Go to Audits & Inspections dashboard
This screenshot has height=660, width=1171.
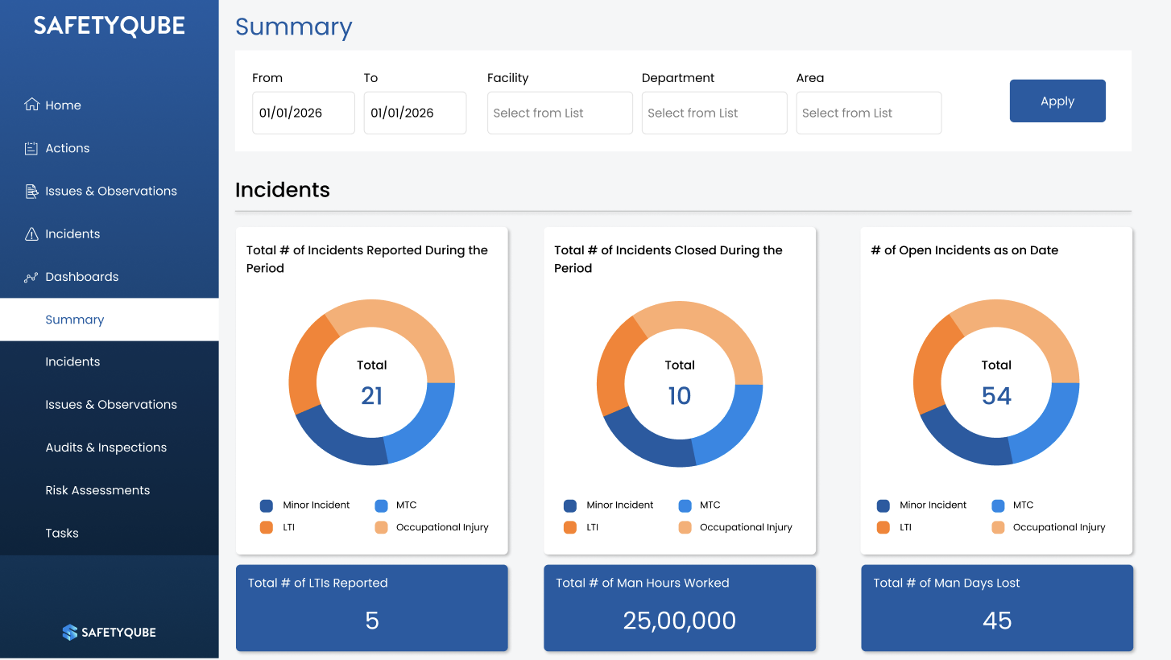tap(106, 448)
